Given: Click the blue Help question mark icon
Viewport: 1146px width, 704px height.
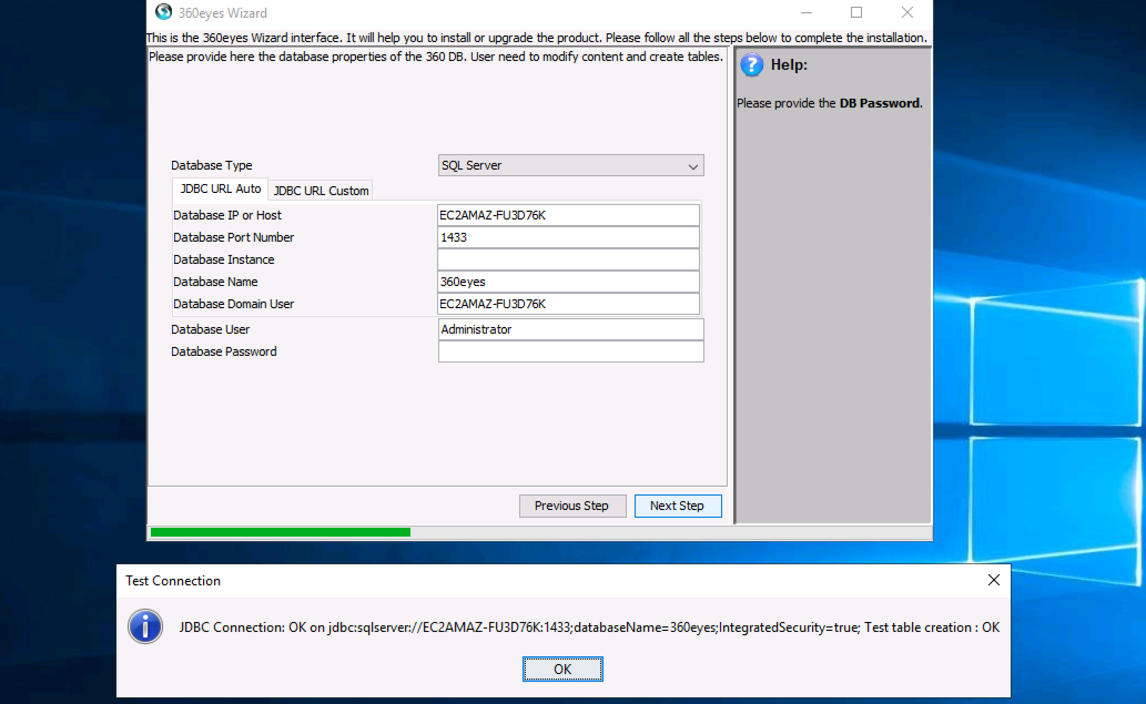Looking at the screenshot, I should point(752,65).
